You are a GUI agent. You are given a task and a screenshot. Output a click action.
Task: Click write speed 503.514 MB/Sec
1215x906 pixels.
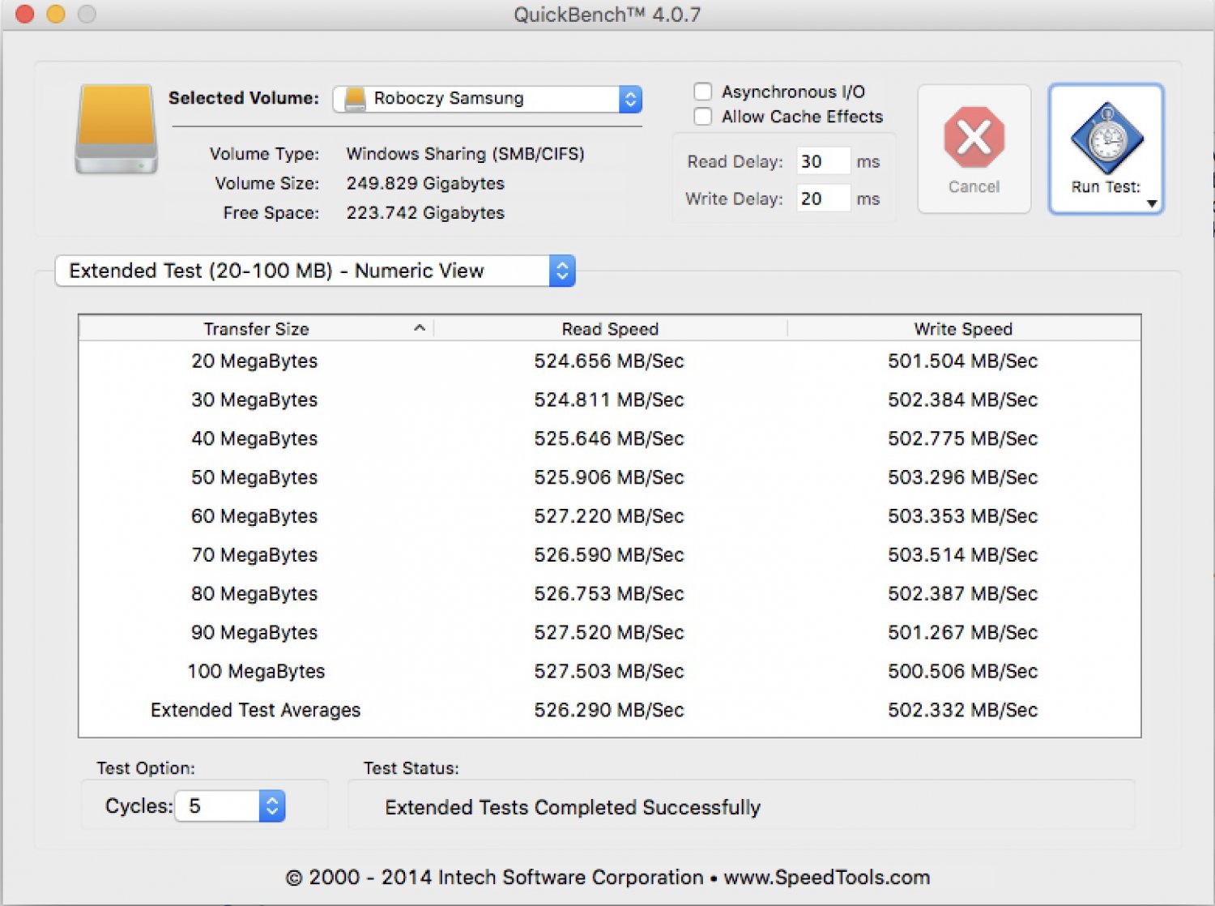963,555
